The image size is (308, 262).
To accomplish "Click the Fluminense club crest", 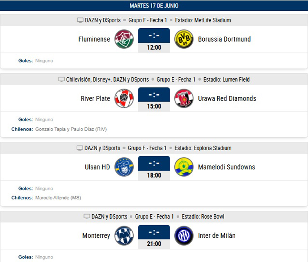I will 124,39.
